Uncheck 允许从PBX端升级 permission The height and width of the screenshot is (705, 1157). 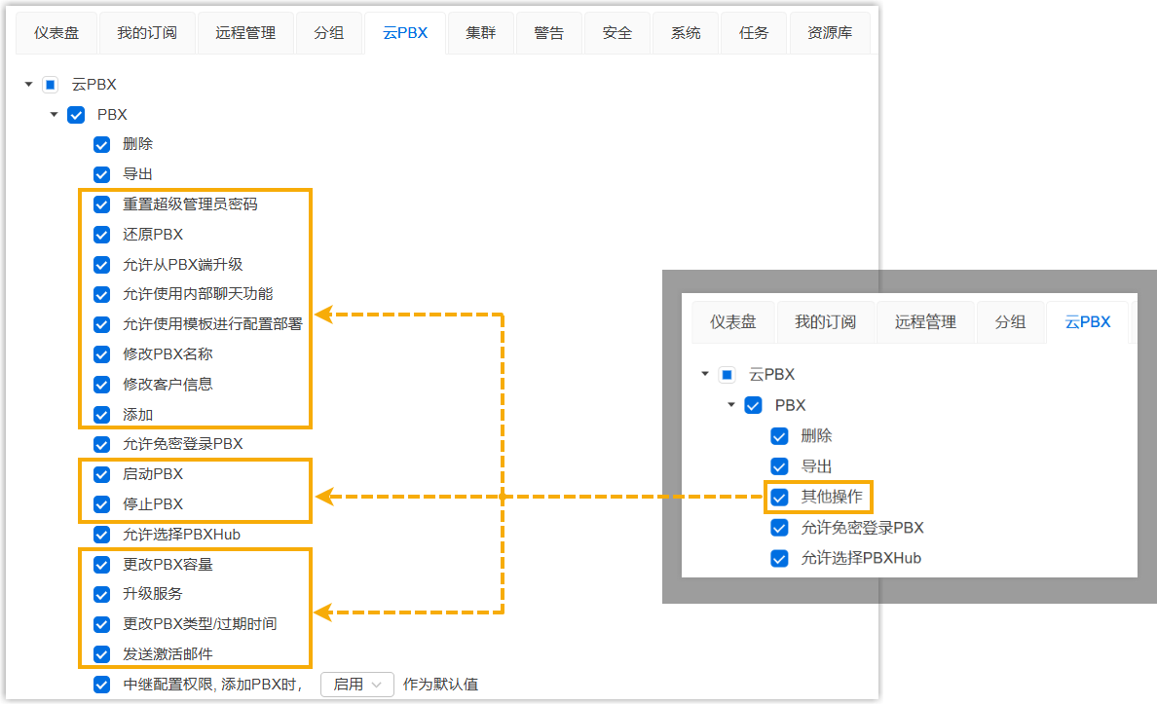(x=101, y=265)
